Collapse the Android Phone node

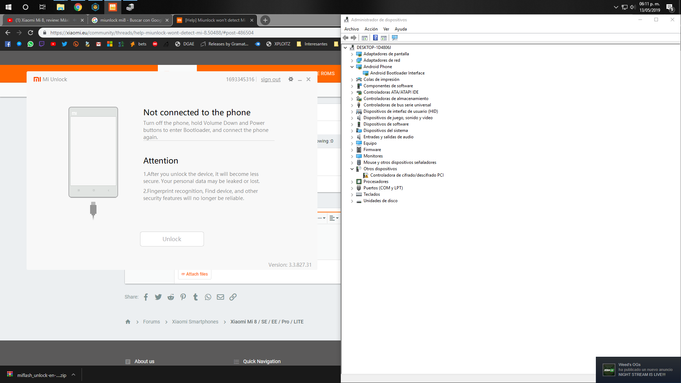[x=352, y=67]
